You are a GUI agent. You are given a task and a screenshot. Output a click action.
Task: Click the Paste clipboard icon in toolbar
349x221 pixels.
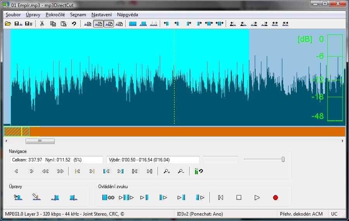pos(63,24)
